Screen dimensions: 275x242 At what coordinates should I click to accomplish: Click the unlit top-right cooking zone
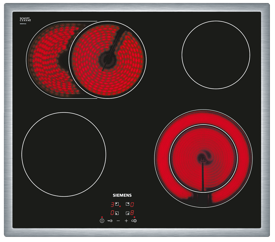click(216, 55)
